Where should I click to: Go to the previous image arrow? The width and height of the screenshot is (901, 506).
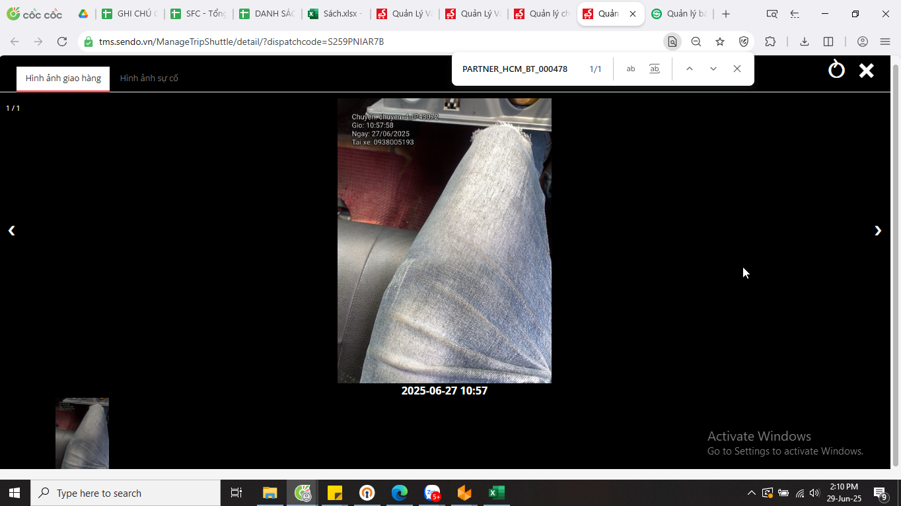coord(11,230)
